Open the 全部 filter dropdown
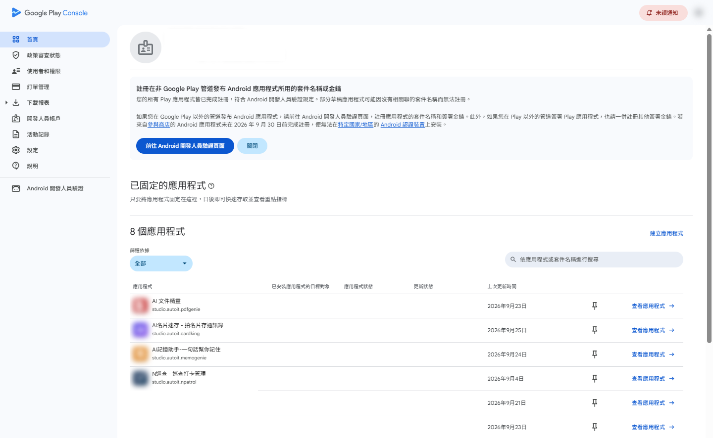 [x=161, y=263]
